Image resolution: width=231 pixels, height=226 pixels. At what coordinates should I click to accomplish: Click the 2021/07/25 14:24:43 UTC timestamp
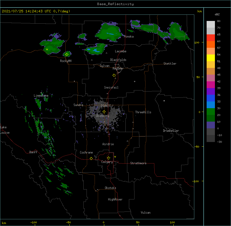(27, 11)
